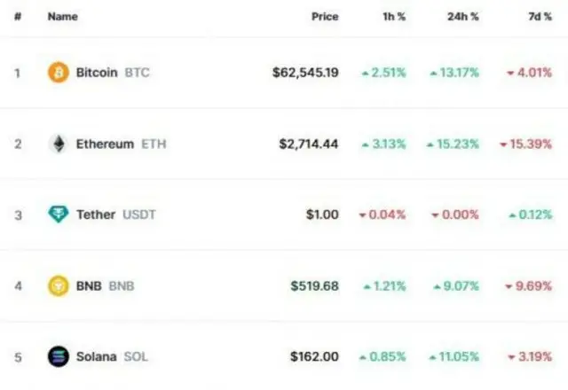568x390 pixels.
Task: Click Ethereum price $2,714.44
Action: pos(309,144)
